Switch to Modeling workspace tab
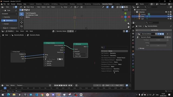Screen dimensions: 173x97 click(39, 4)
